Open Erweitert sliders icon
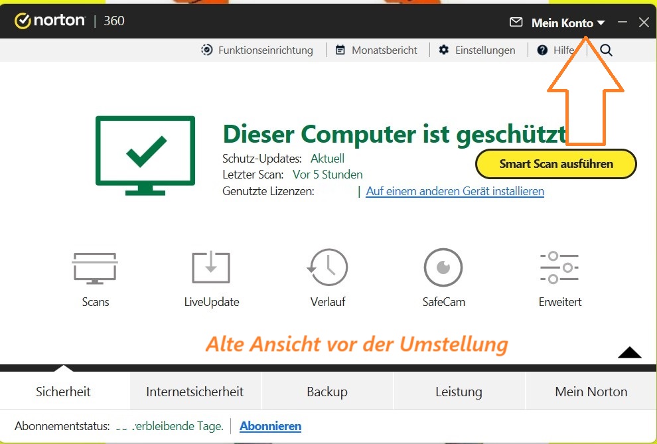The height and width of the screenshot is (444, 657). coord(559,267)
